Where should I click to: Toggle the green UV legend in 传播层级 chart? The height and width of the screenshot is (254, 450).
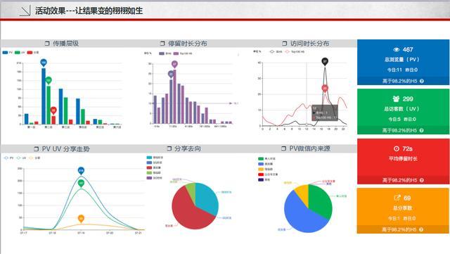point(20,53)
